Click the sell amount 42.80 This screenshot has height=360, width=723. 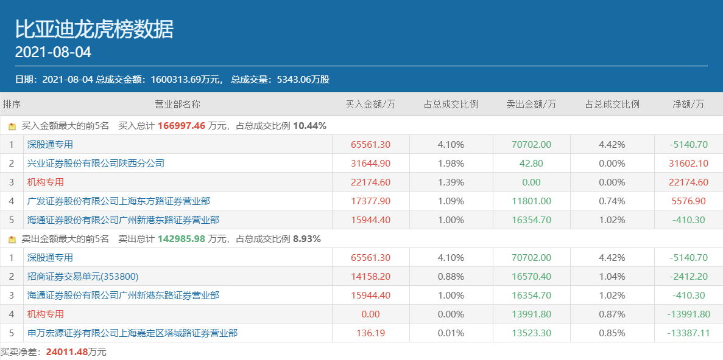click(531, 164)
